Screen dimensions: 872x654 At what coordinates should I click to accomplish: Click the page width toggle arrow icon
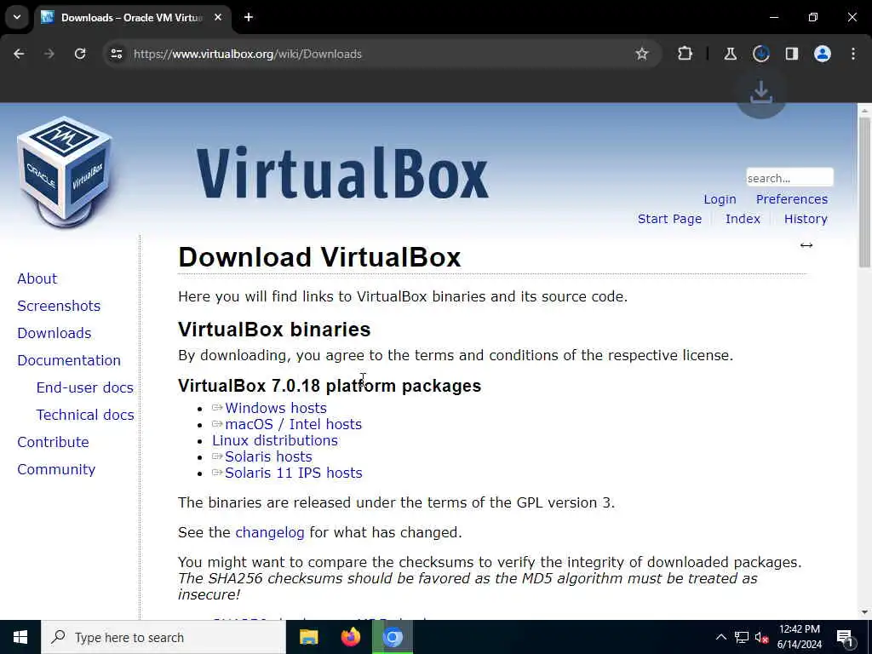click(806, 245)
